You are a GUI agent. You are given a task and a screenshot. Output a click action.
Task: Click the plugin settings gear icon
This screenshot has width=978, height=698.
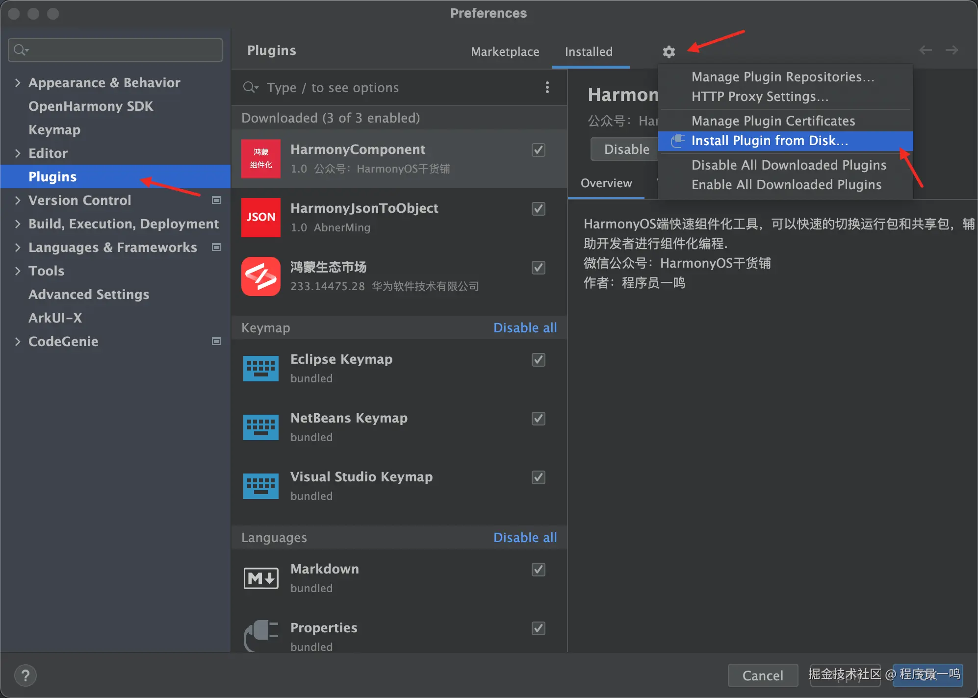click(x=669, y=51)
